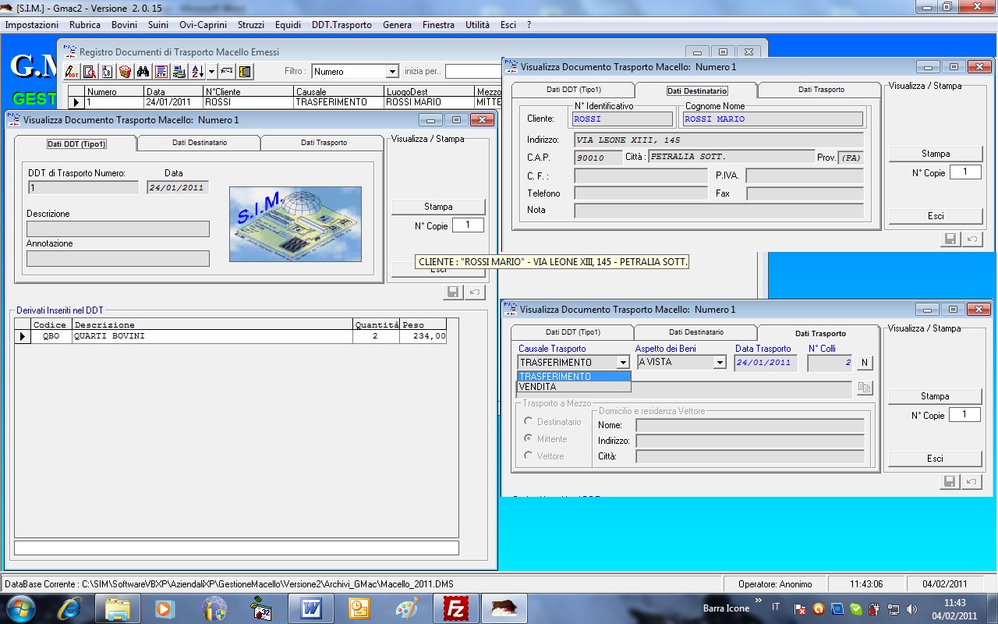Expand the Aspetto dei Beni combo box
Image resolution: width=998 pixels, height=624 pixels.
(719, 363)
